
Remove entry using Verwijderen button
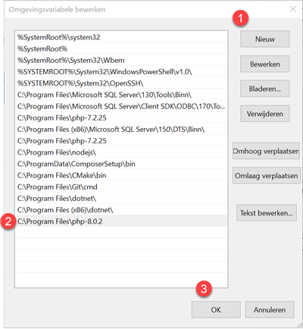265,114
